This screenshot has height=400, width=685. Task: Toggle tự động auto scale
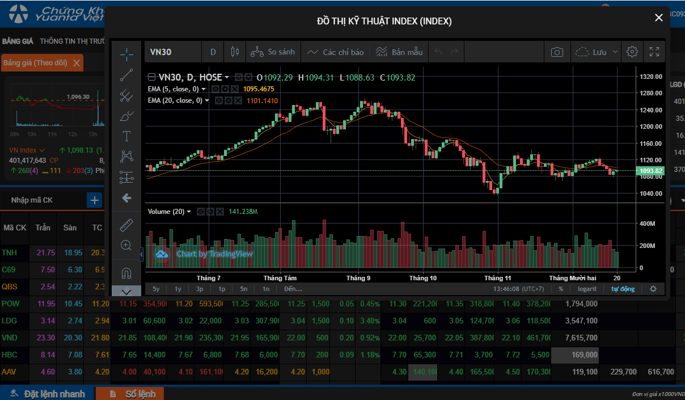pos(623,289)
